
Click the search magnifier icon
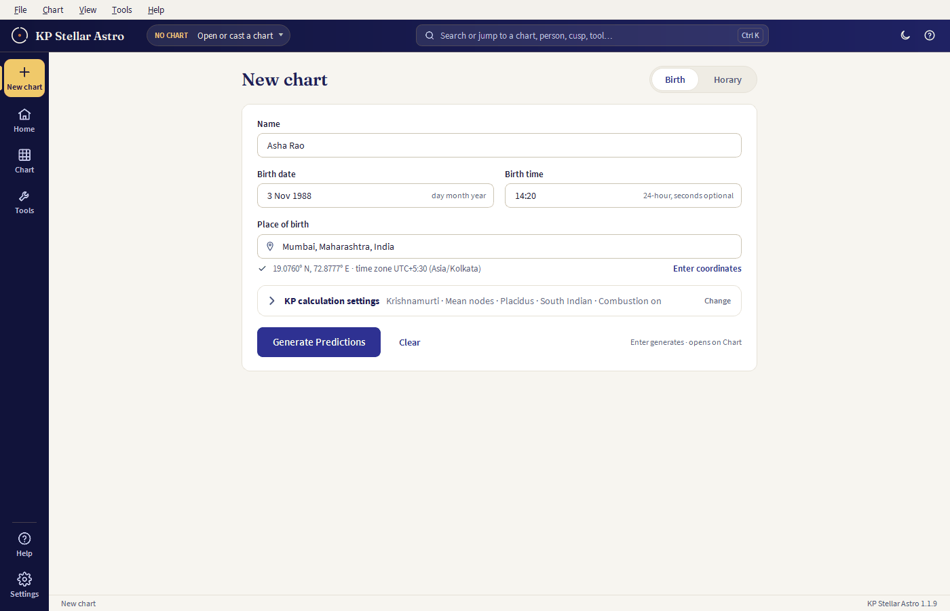coord(430,35)
